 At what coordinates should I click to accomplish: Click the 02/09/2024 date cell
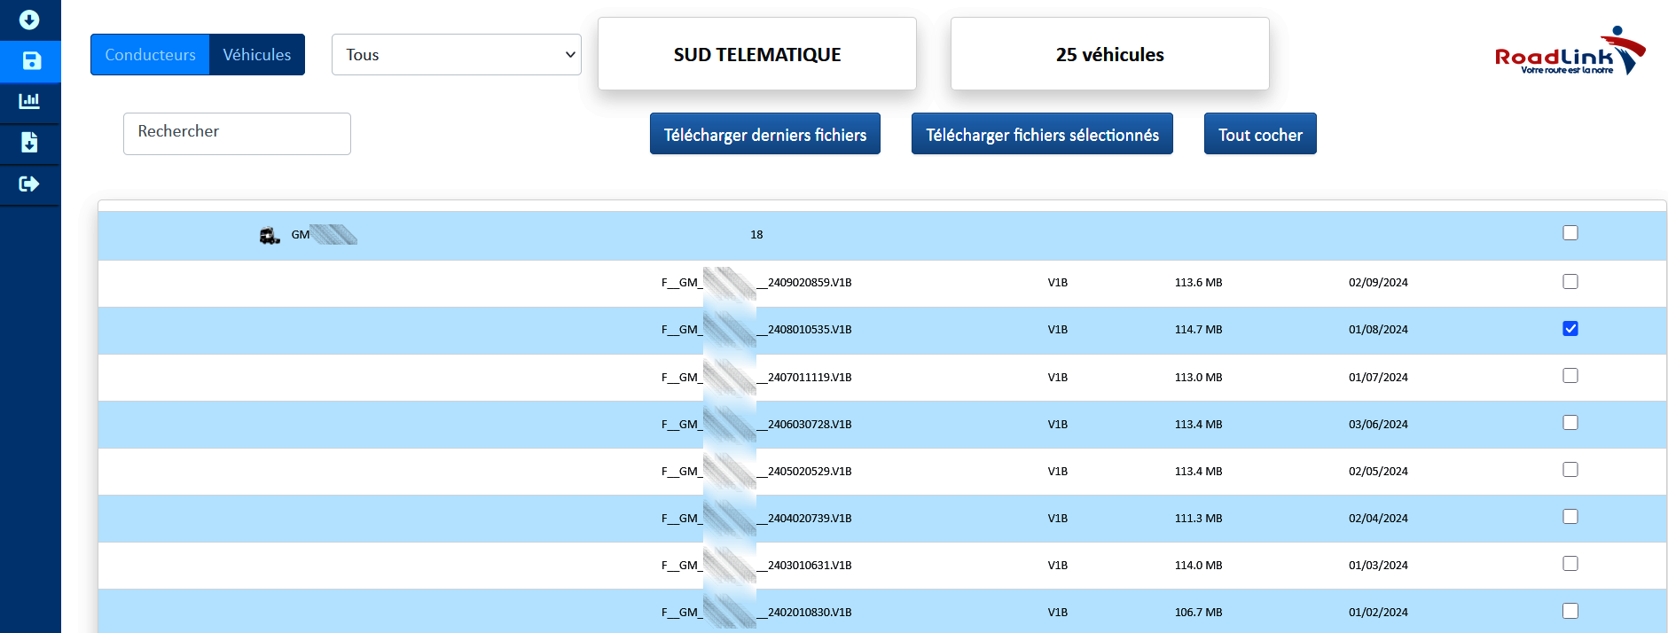coord(1378,283)
